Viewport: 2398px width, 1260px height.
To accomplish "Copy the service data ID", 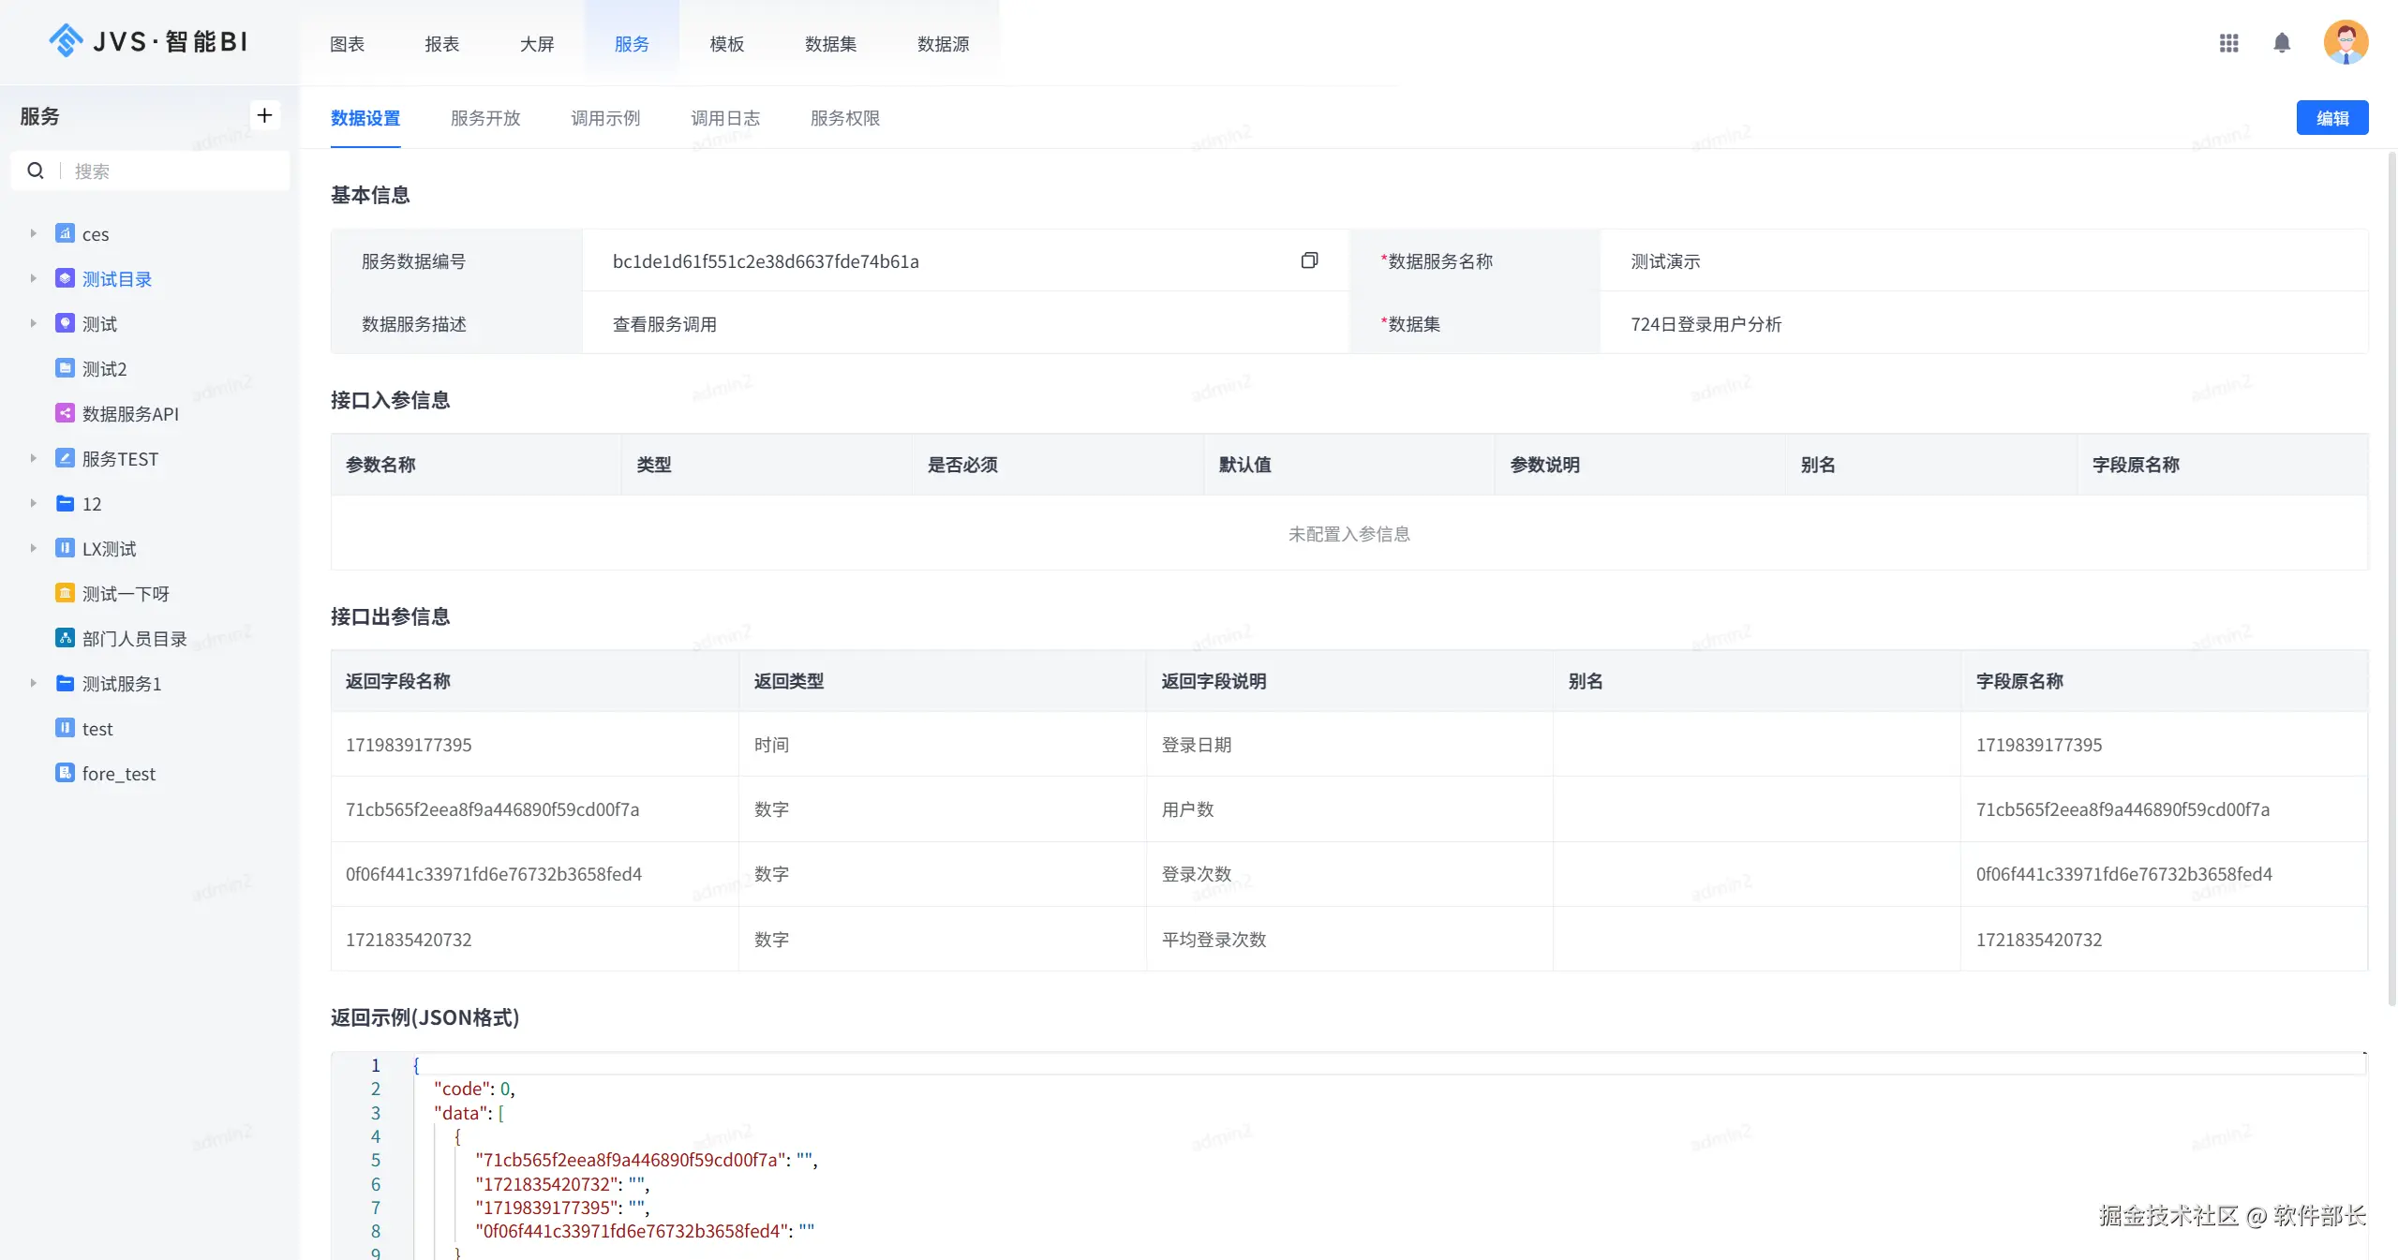I will (x=1309, y=260).
